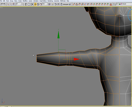Click the Align tool icon
Screen dimensions: 132x107
coord(62,4)
